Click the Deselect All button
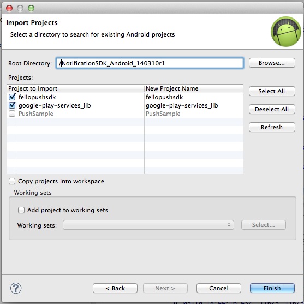This screenshot has height=304, width=304. point(272,109)
